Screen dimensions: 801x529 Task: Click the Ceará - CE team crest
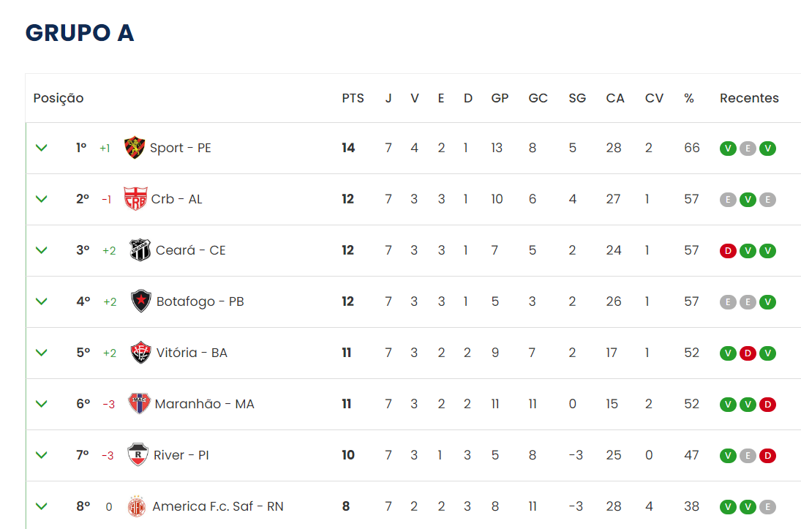pos(140,250)
